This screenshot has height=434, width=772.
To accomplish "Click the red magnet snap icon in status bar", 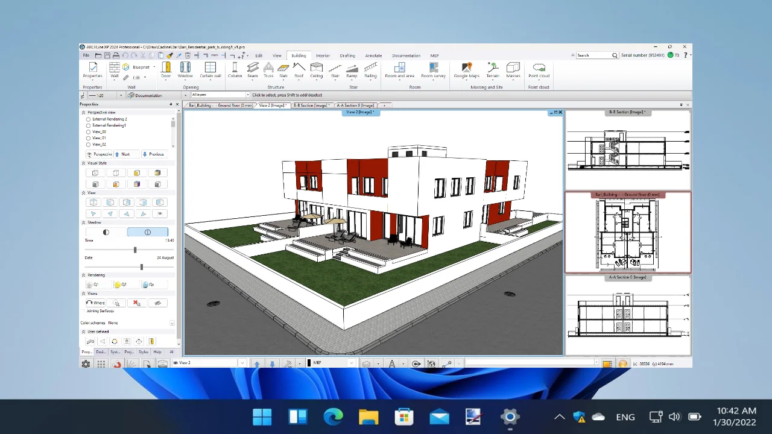I will click(116, 364).
